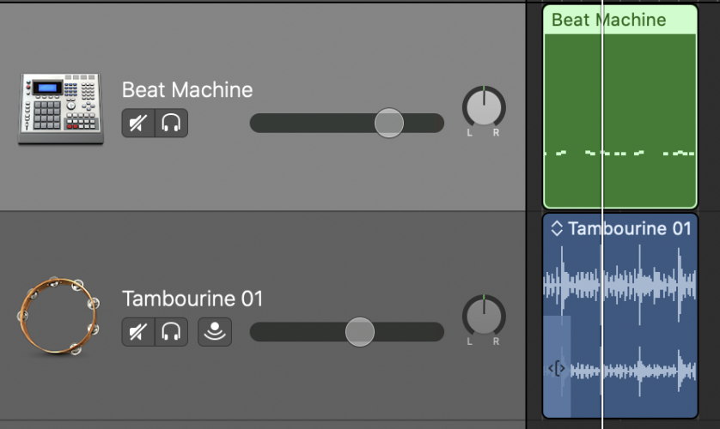Image resolution: width=720 pixels, height=429 pixels.
Task: Click the Tambourine 01 pan knob
Action: point(484,317)
